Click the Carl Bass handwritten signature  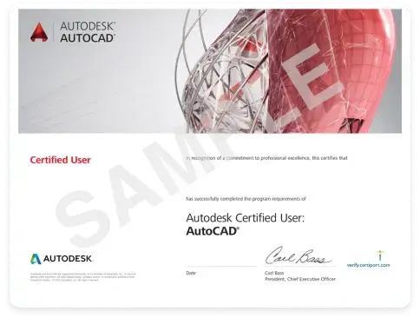(x=298, y=255)
